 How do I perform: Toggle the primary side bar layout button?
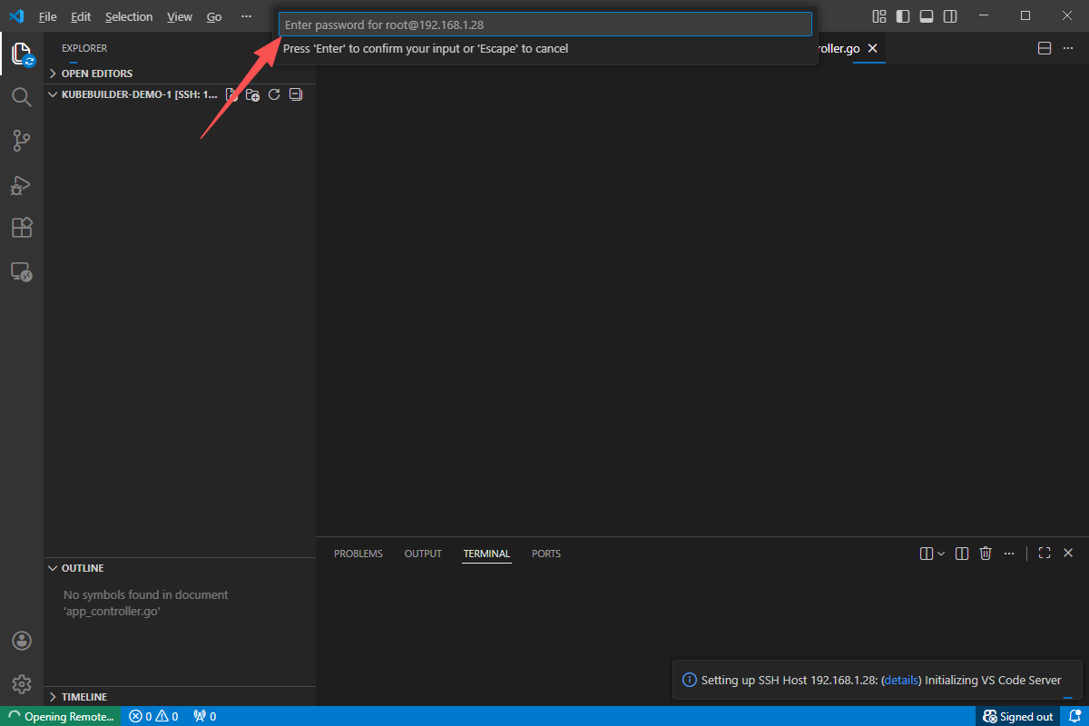tap(903, 16)
